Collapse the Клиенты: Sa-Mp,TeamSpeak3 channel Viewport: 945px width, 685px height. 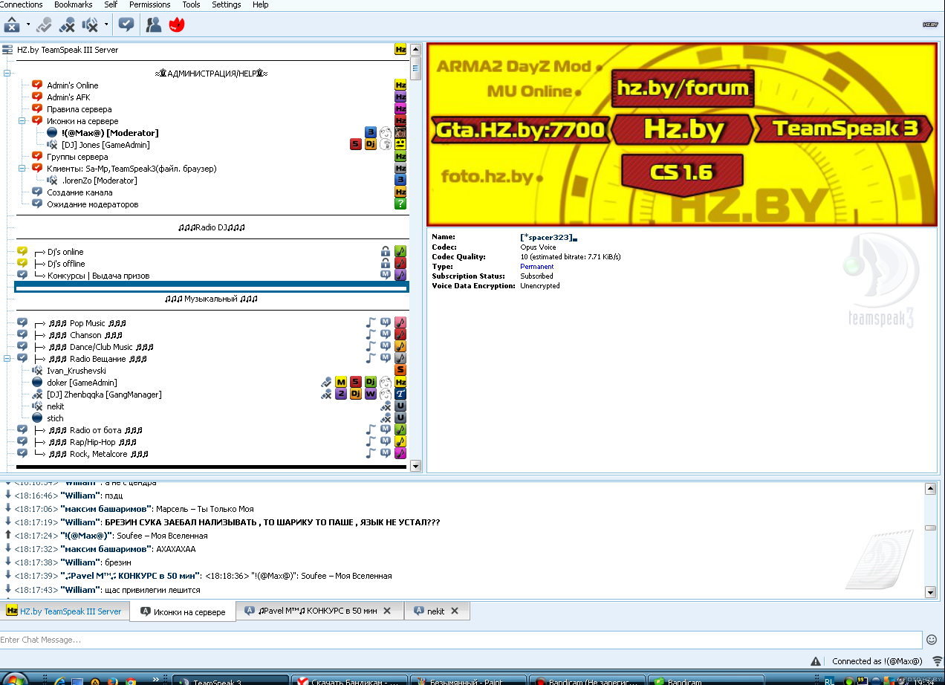tap(23, 169)
